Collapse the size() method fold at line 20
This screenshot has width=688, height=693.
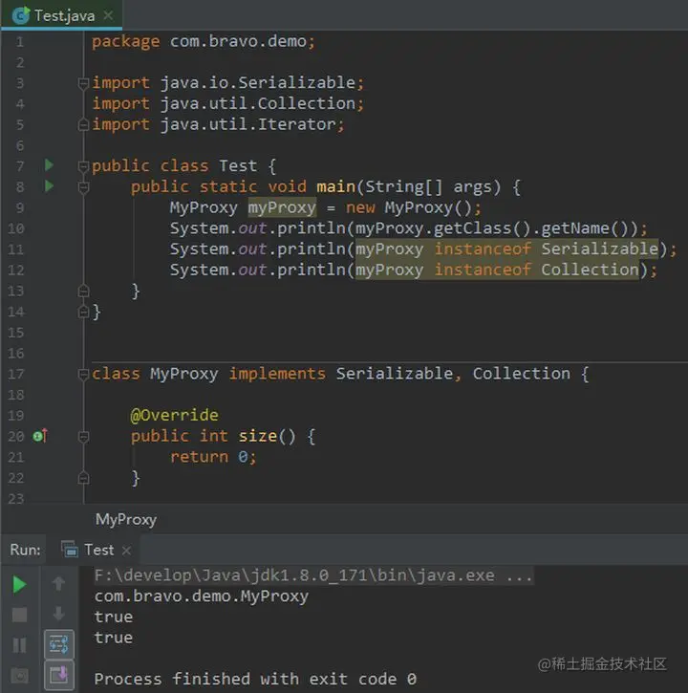click(x=83, y=437)
